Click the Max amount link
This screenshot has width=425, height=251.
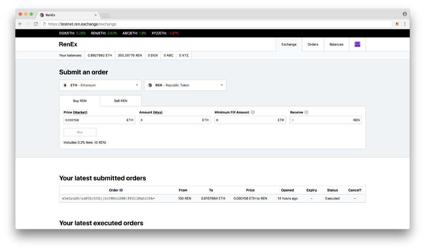click(158, 112)
